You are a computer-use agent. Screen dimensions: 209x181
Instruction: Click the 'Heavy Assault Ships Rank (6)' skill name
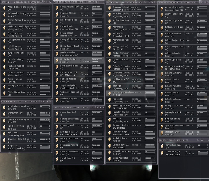point(174,107)
